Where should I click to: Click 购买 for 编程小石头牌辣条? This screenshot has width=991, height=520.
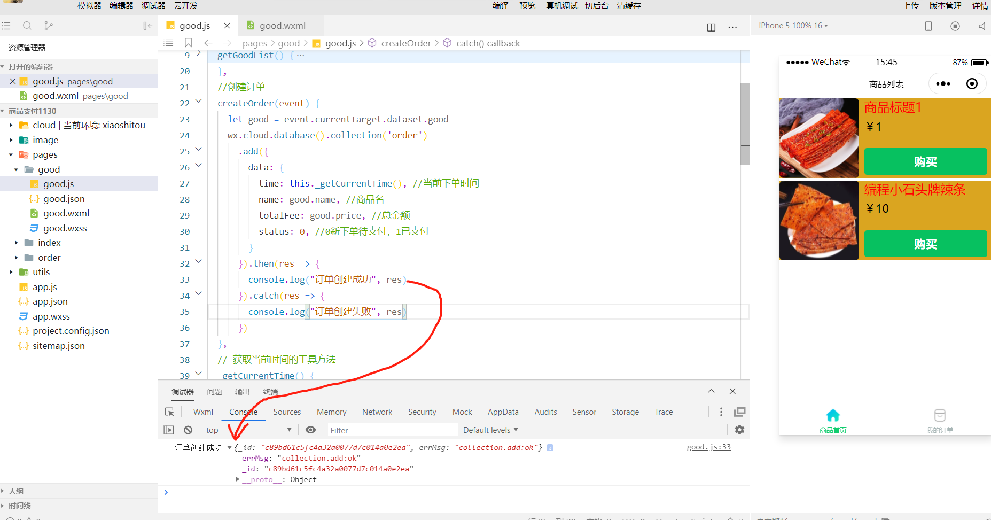coord(925,244)
